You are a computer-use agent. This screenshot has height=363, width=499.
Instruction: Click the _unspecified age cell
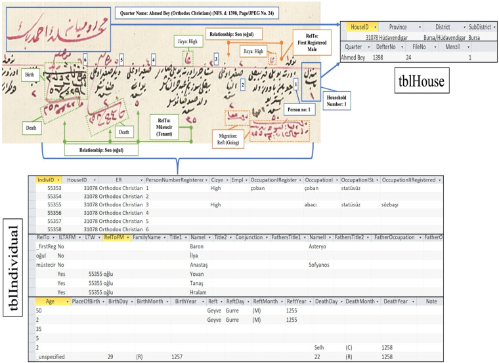pyautogui.click(x=51, y=357)
